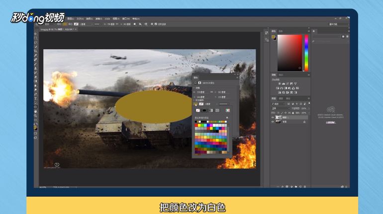Toggle the align edges checkbox

[156, 24]
